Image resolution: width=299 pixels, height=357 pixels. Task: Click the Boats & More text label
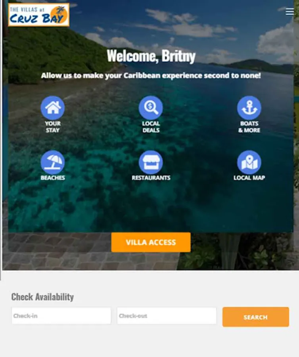click(249, 127)
